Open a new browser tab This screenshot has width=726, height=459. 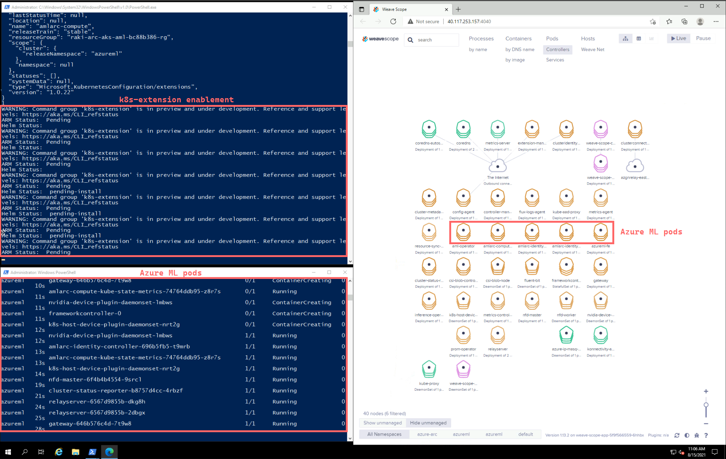pos(458,9)
